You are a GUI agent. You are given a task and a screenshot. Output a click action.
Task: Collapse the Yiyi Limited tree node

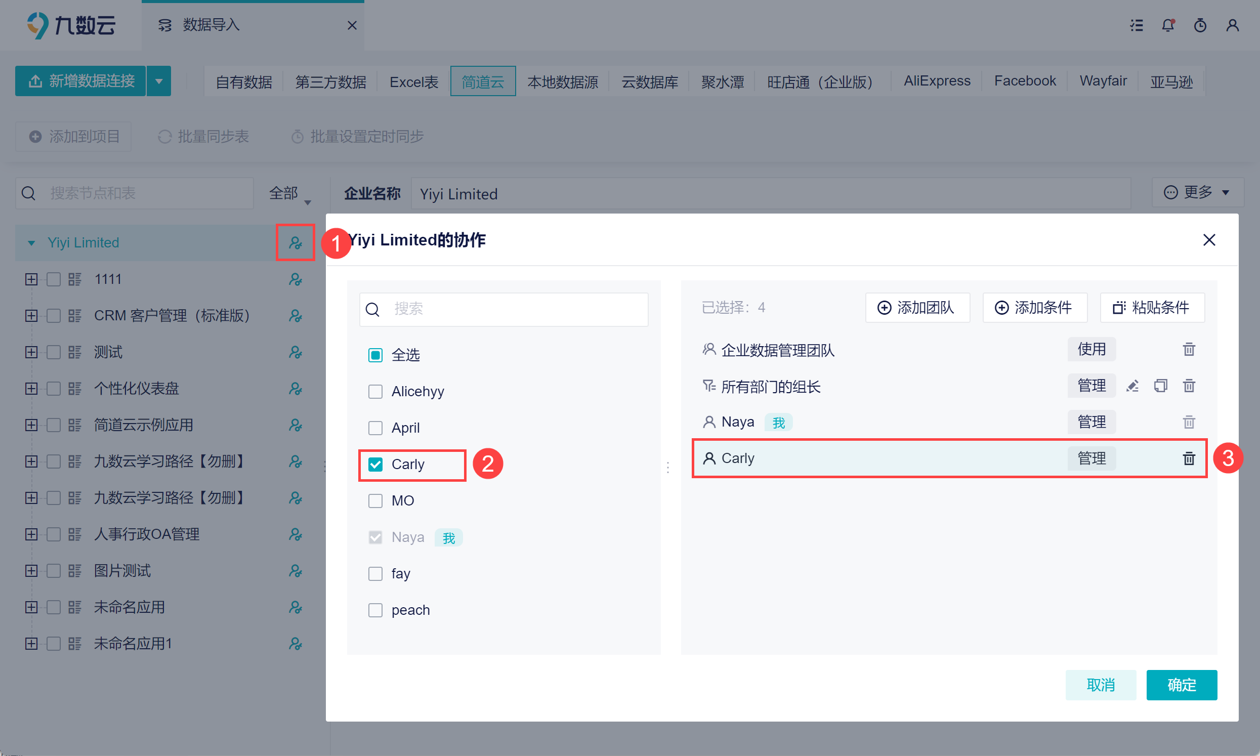tap(31, 242)
